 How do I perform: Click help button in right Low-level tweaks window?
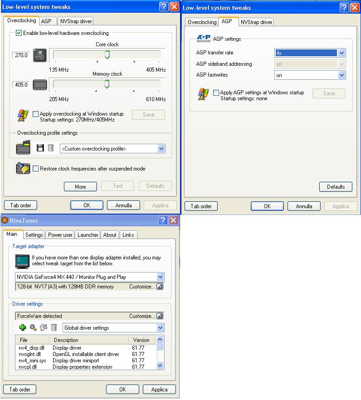[344, 7]
